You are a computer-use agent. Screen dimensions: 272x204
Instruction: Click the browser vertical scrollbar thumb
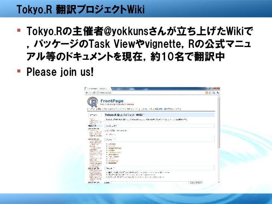(219, 122)
